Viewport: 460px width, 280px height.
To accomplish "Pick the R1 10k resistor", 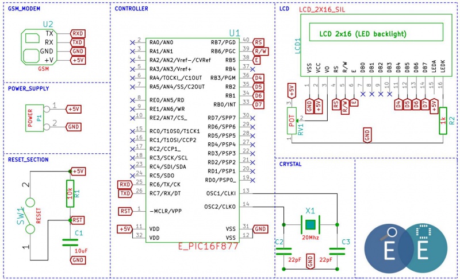I will click(x=70, y=193).
